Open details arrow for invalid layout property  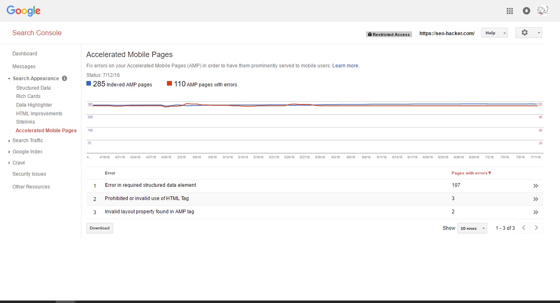(536, 212)
